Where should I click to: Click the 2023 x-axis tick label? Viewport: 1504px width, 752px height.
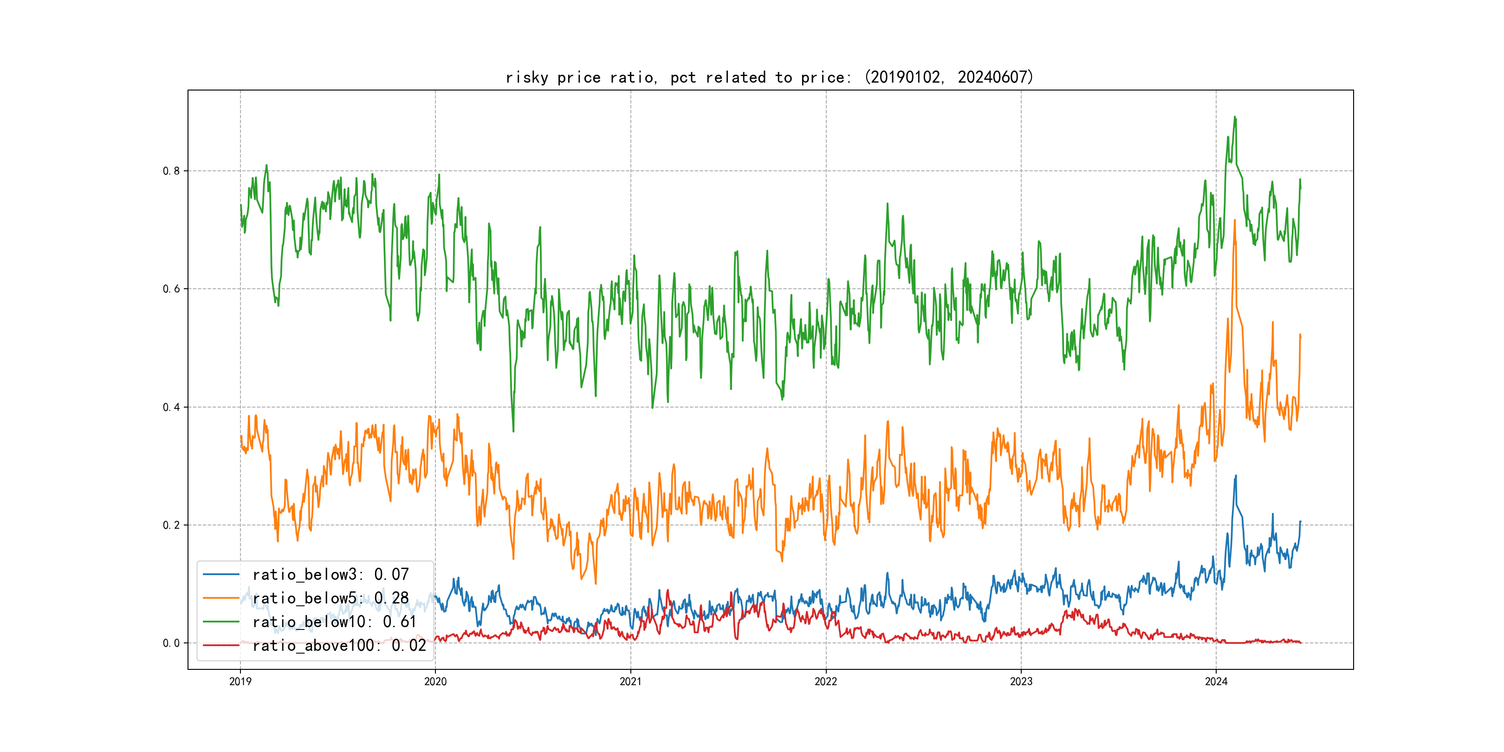[x=1021, y=681]
